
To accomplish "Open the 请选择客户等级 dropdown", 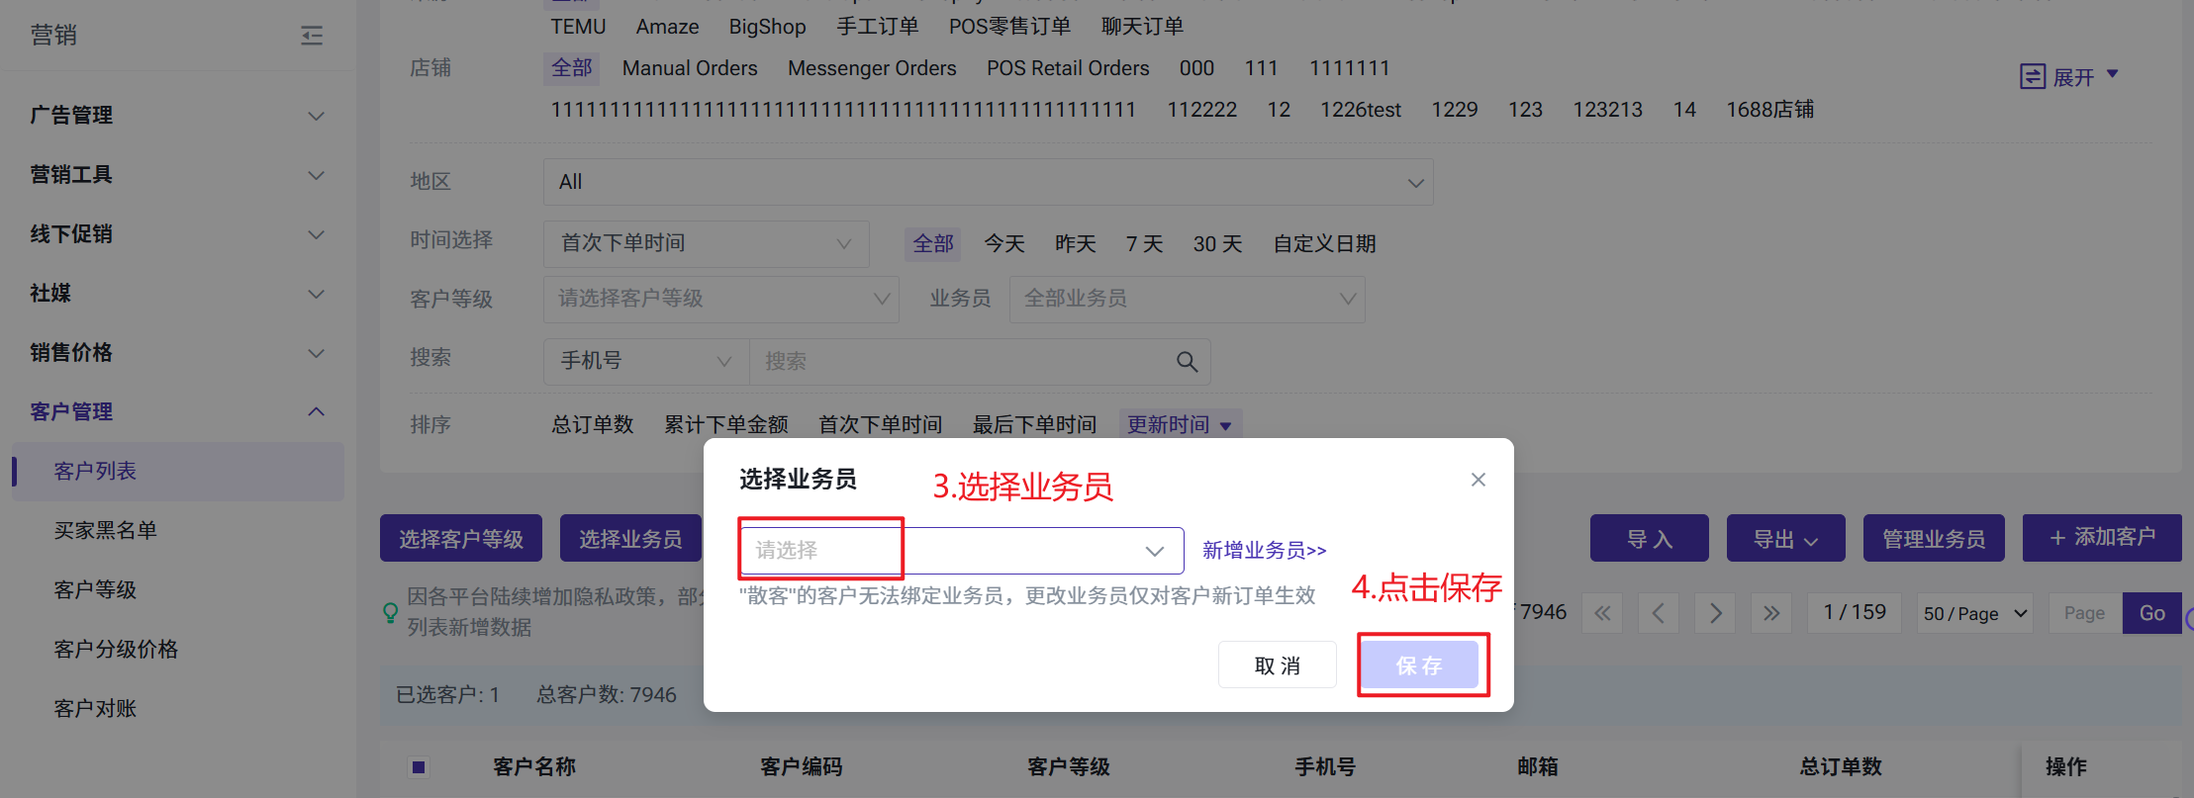I will pos(720,299).
